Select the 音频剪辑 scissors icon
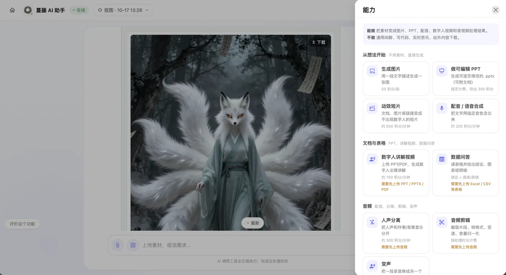 point(442,222)
